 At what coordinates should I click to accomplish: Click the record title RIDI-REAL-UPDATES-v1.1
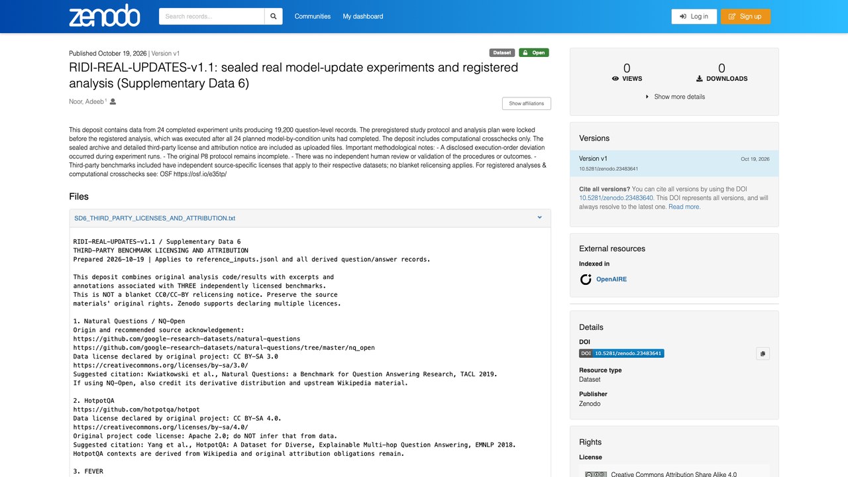point(293,76)
